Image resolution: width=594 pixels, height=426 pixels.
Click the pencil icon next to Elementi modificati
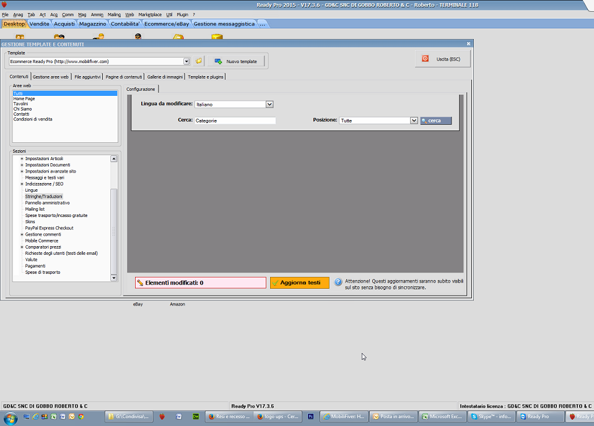140,283
